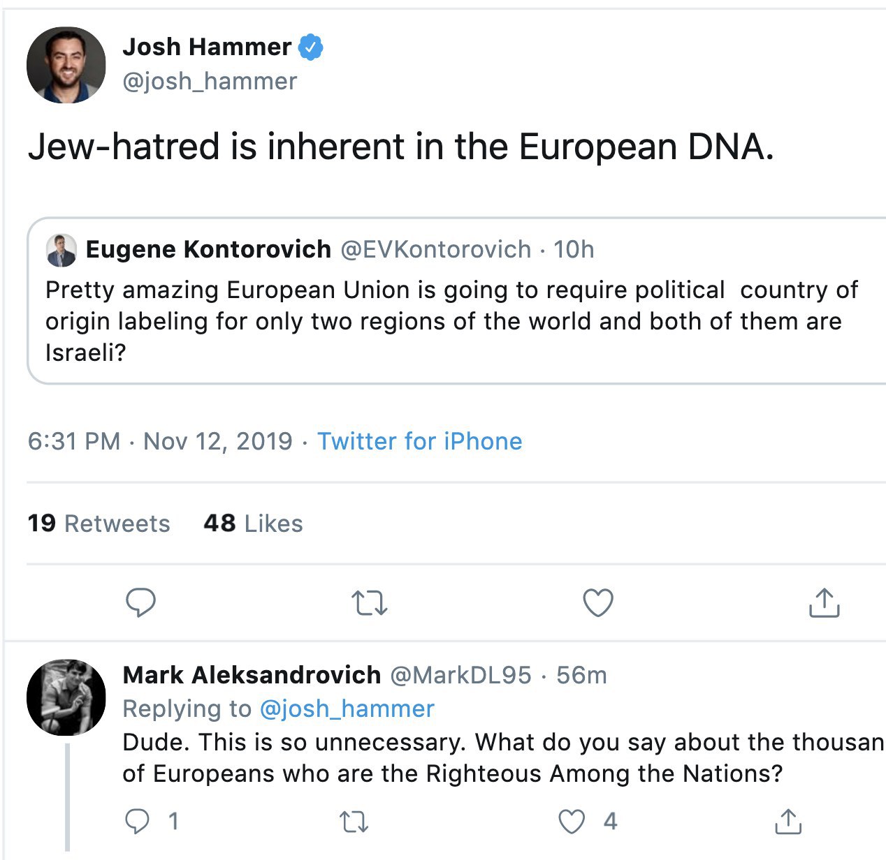Click the reply bubble icon on main tweet

[140, 602]
